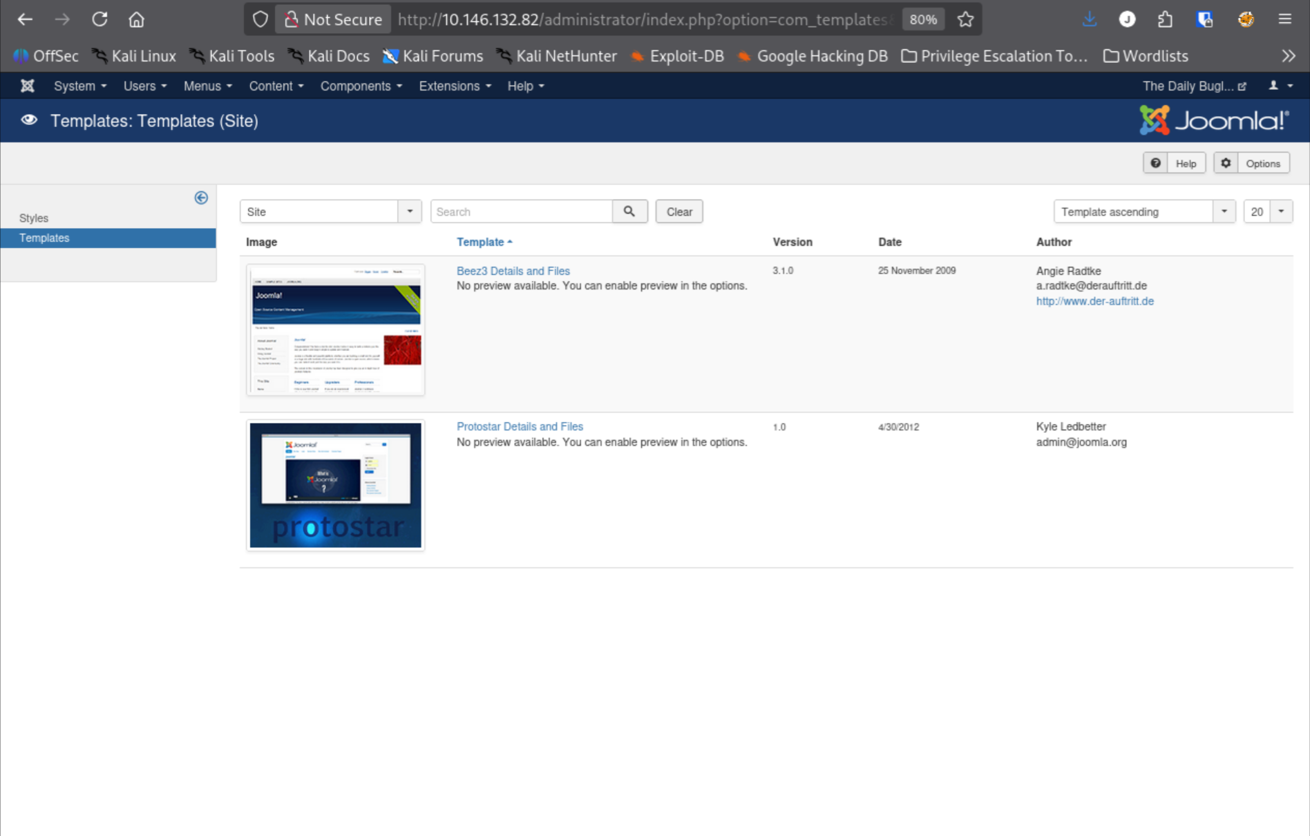Select Templates in the sidebar
The height and width of the screenshot is (836, 1310).
[x=108, y=238]
